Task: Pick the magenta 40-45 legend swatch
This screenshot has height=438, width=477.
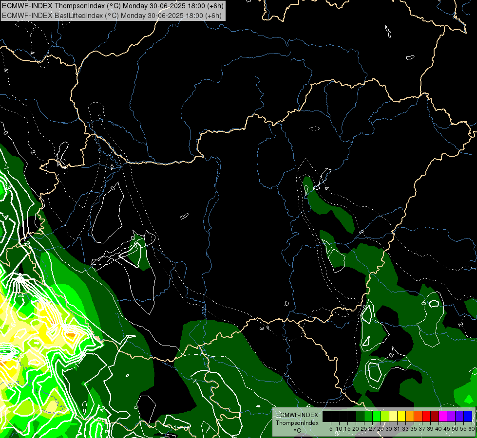Action: [x=443, y=416]
